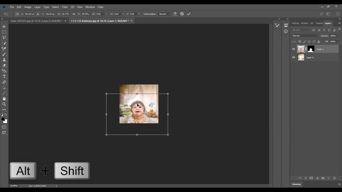Viewport: 342px width, 192px height.
Task: Open the Properties panel icon
Action: (286, 25)
